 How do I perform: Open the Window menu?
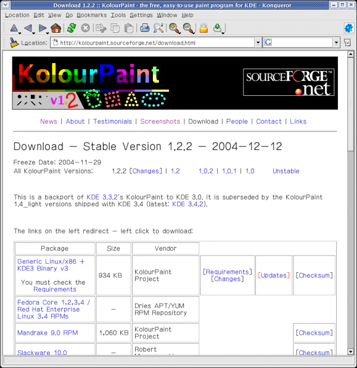(x=167, y=15)
